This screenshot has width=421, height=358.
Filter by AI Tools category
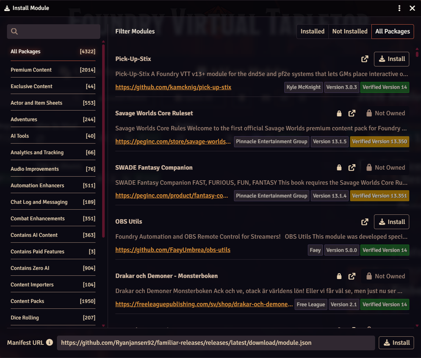(x=53, y=136)
